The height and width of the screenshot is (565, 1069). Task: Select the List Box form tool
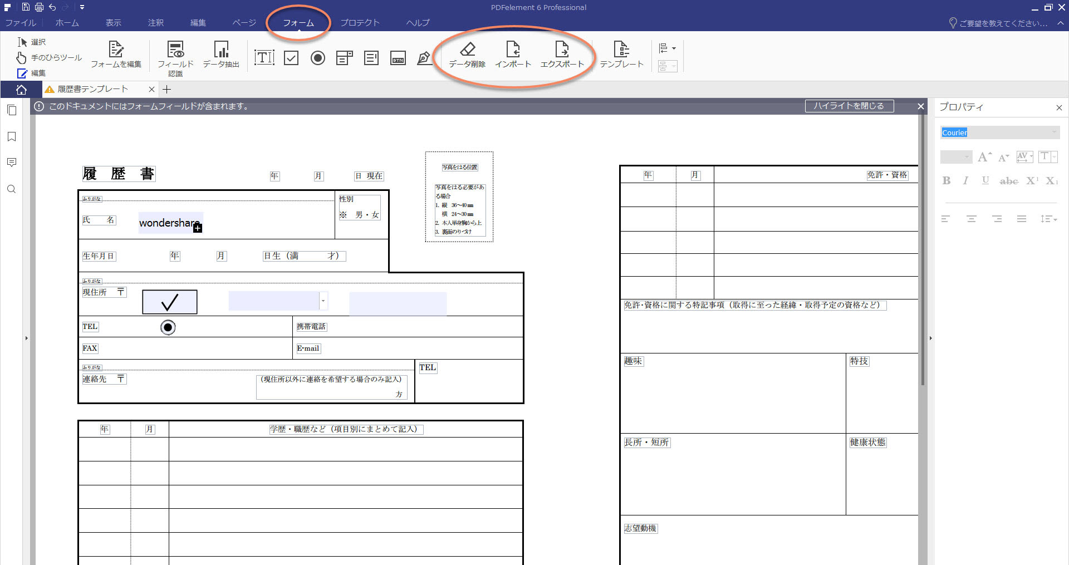click(x=371, y=58)
